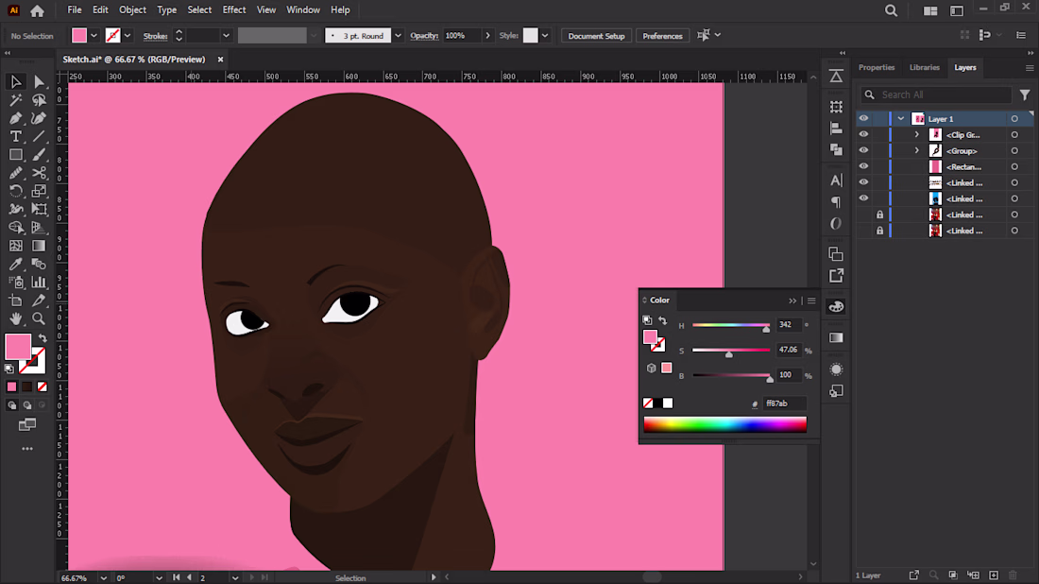Screen dimensions: 1039x584
Task: Select the Zoom tool
Action: point(39,318)
